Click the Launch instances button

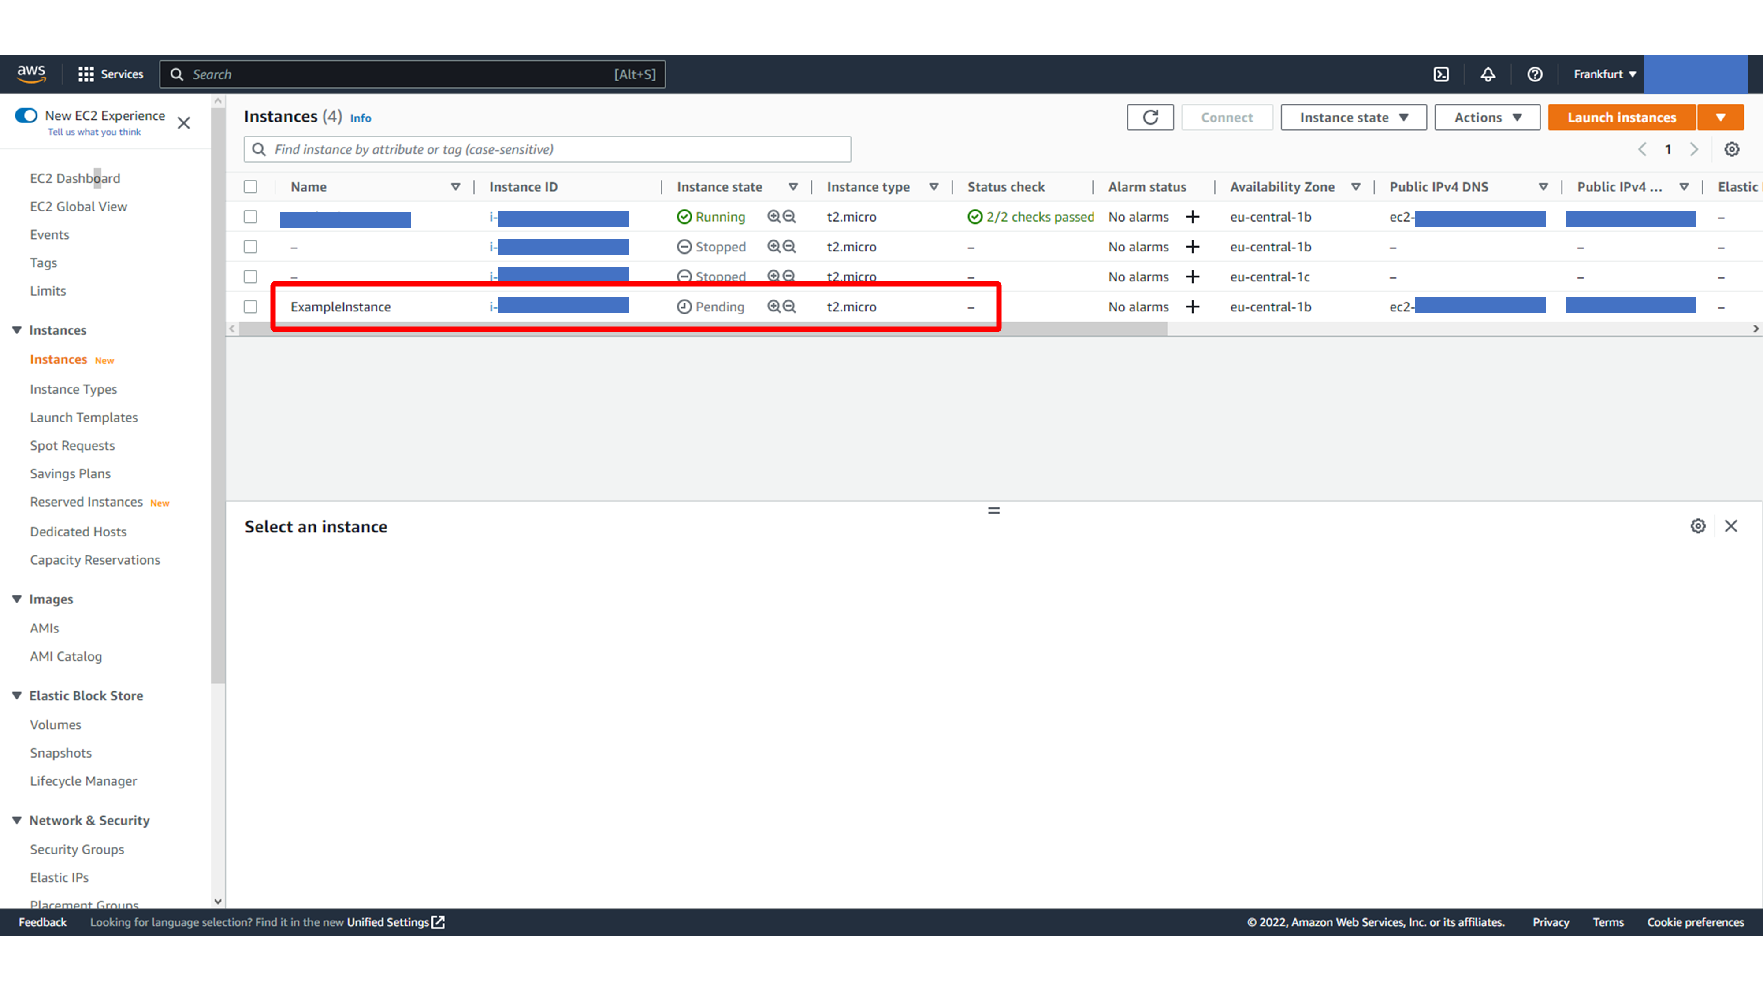click(x=1622, y=117)
